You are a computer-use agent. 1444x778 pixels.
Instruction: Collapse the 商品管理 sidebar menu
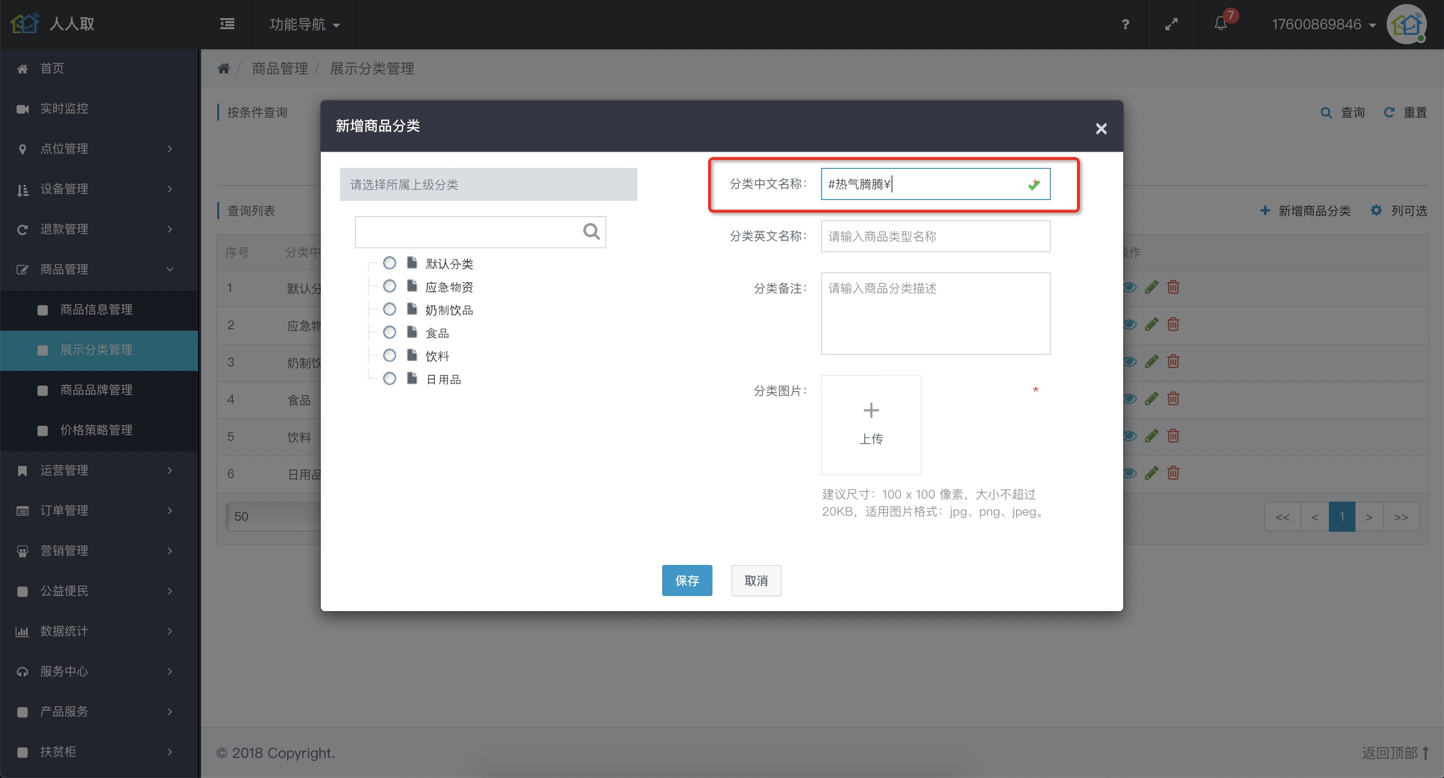click(99, 269)
